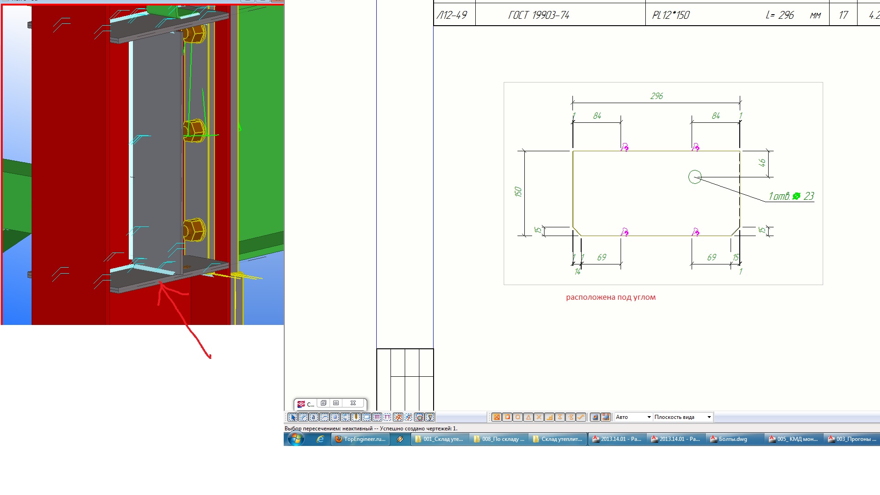Click the X intersection snap icon
The height and width of the screenshot is (495, 880).
click(539, 417)
